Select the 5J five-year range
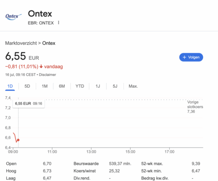Viewport: 218px width, 181px height. click(x=115, y=86)
